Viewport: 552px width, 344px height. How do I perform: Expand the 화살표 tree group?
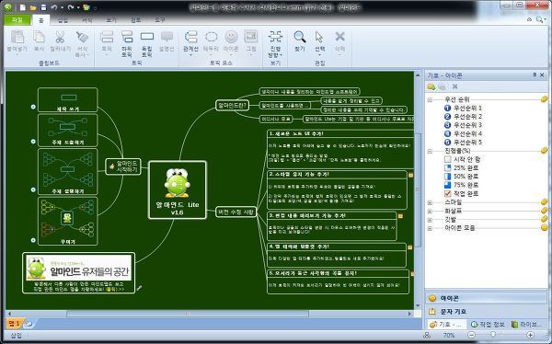430,212
